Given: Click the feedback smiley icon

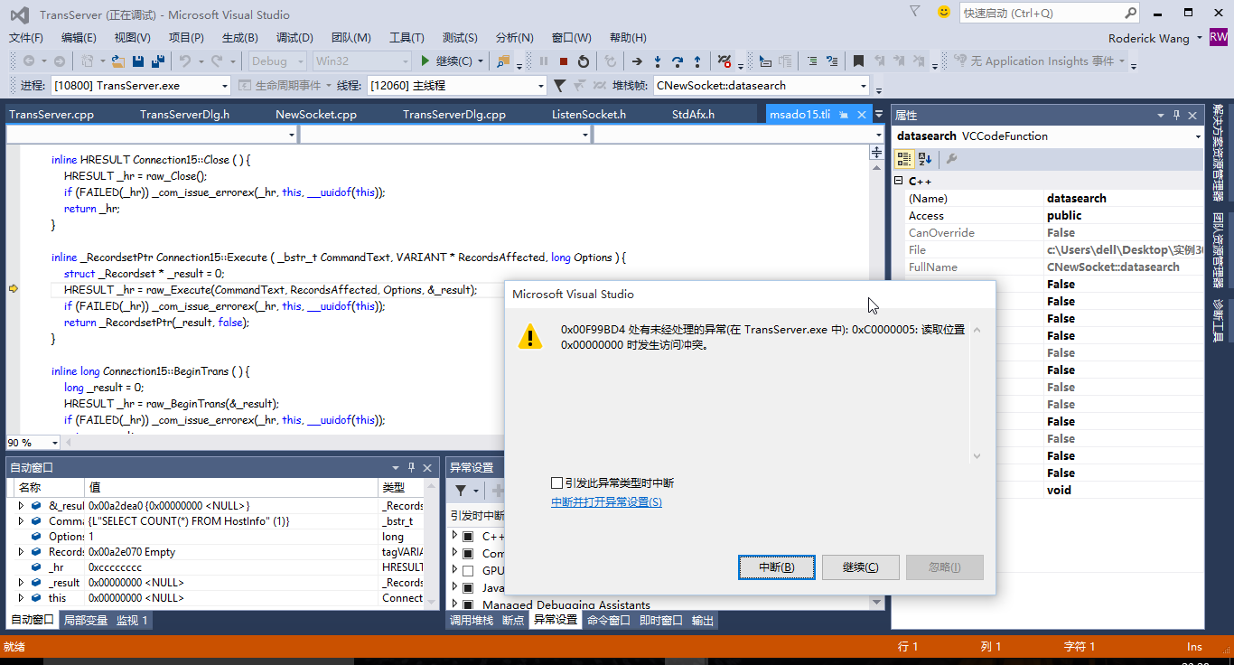Looking at the screenshot, I should (944, 12).
